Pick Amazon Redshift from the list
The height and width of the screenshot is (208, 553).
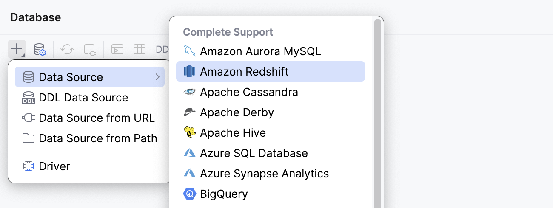click(x=244, y=72)
